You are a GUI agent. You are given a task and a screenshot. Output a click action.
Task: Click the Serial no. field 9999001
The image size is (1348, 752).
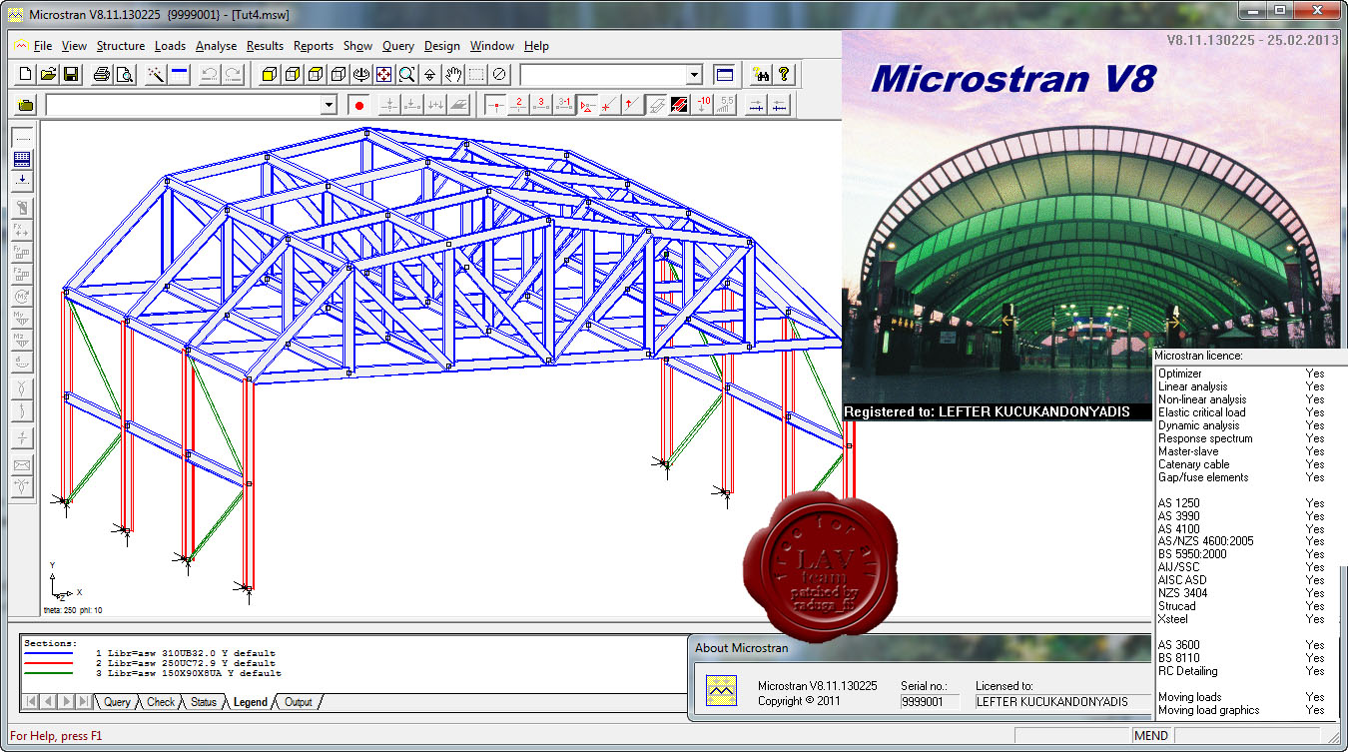click(x=932, y=702)
